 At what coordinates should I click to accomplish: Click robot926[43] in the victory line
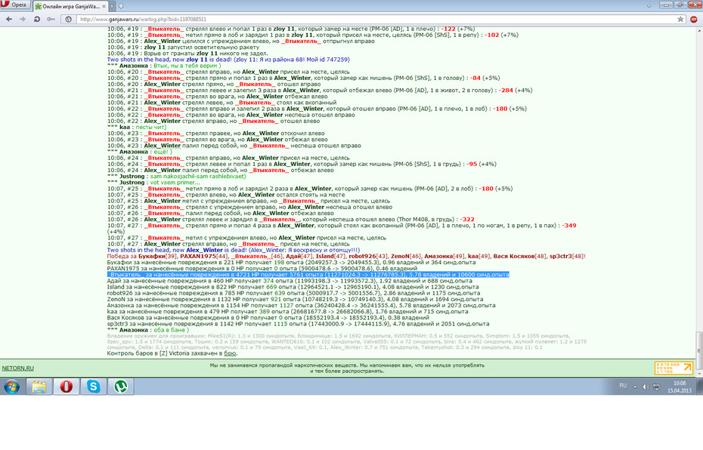pyautogui.click(x=368, y=256)
